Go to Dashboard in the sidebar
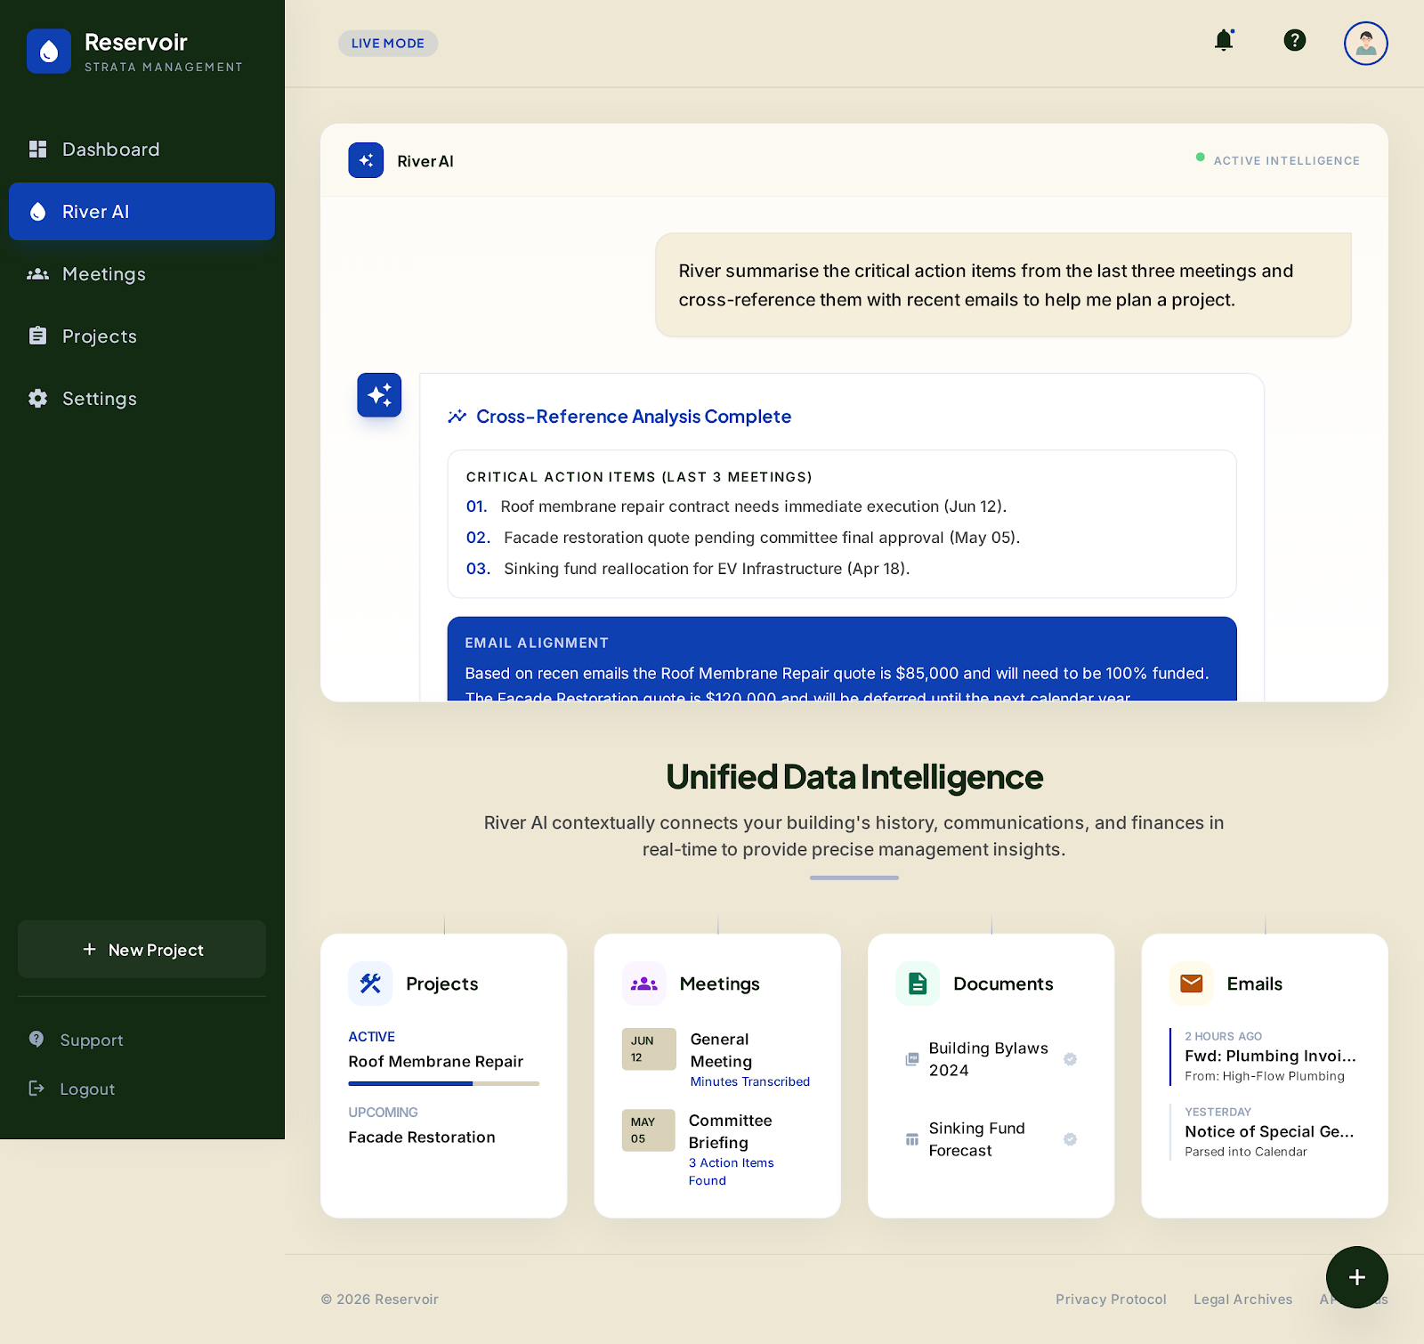1424x1344 pixels. click(x=110, y=150)
